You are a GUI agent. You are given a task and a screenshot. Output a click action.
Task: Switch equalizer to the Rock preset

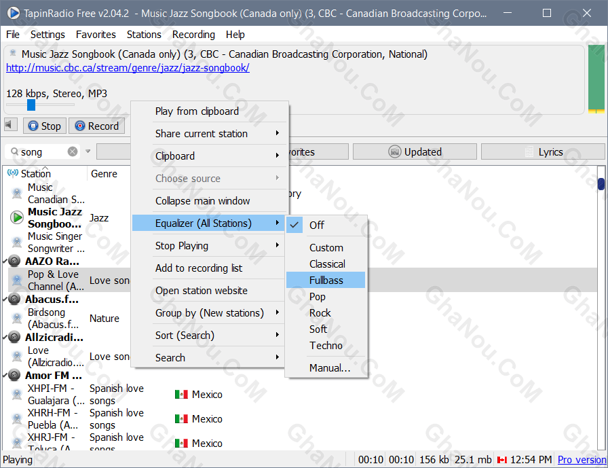point(326,312)
